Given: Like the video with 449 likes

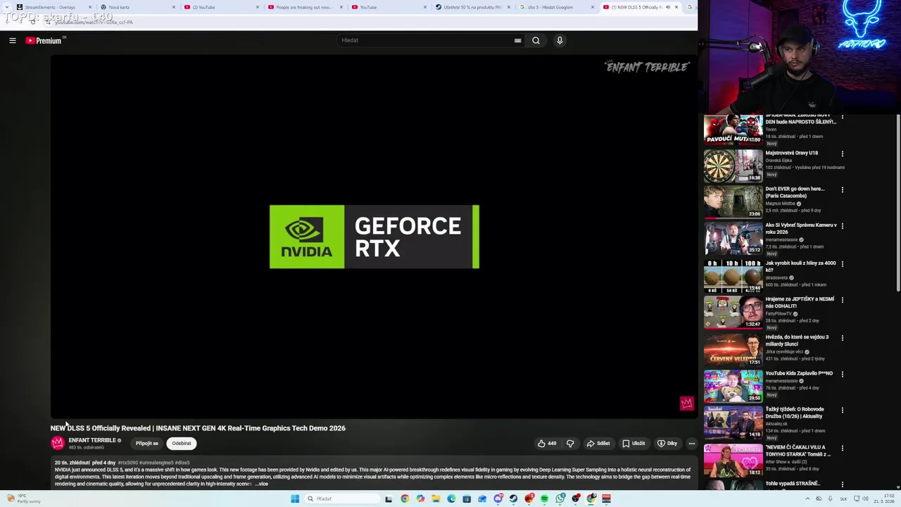Looking at the screenshot, I should pos(547,444).
